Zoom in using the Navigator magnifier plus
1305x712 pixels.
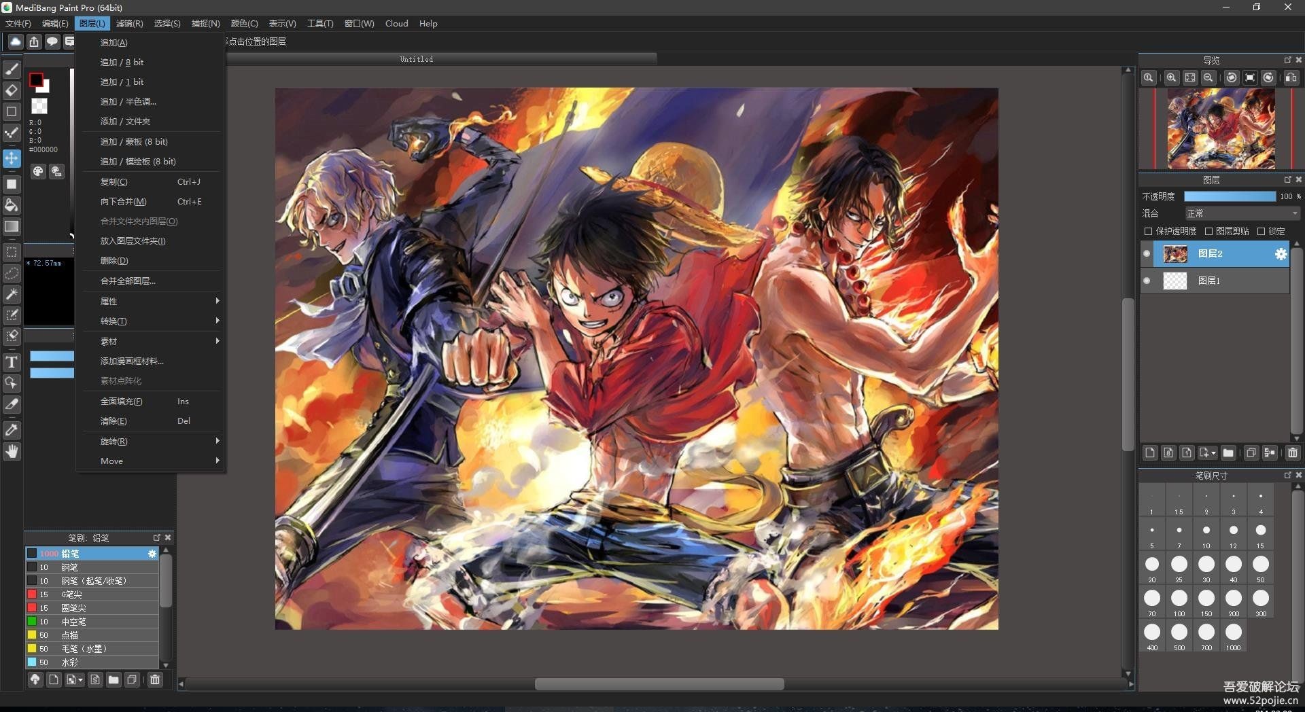(x=1171, y=78)
